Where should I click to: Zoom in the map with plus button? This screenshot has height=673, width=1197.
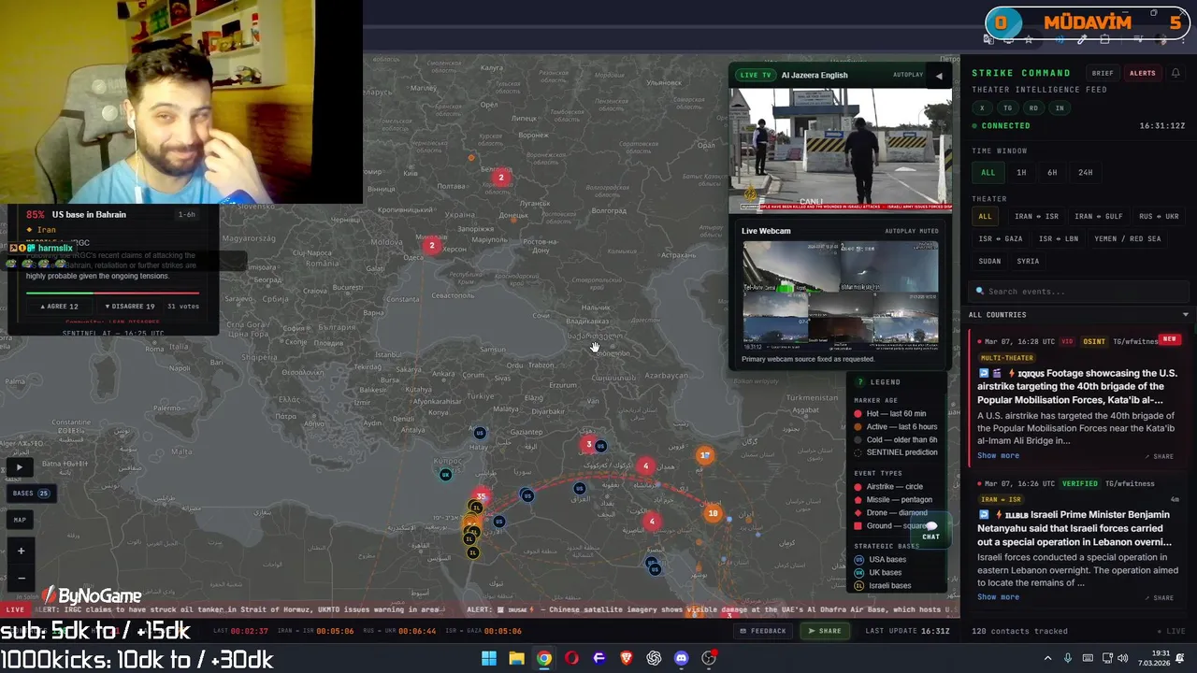[x=21, y=551]
